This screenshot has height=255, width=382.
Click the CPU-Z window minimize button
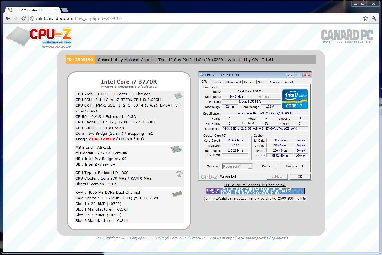point(290,75)
